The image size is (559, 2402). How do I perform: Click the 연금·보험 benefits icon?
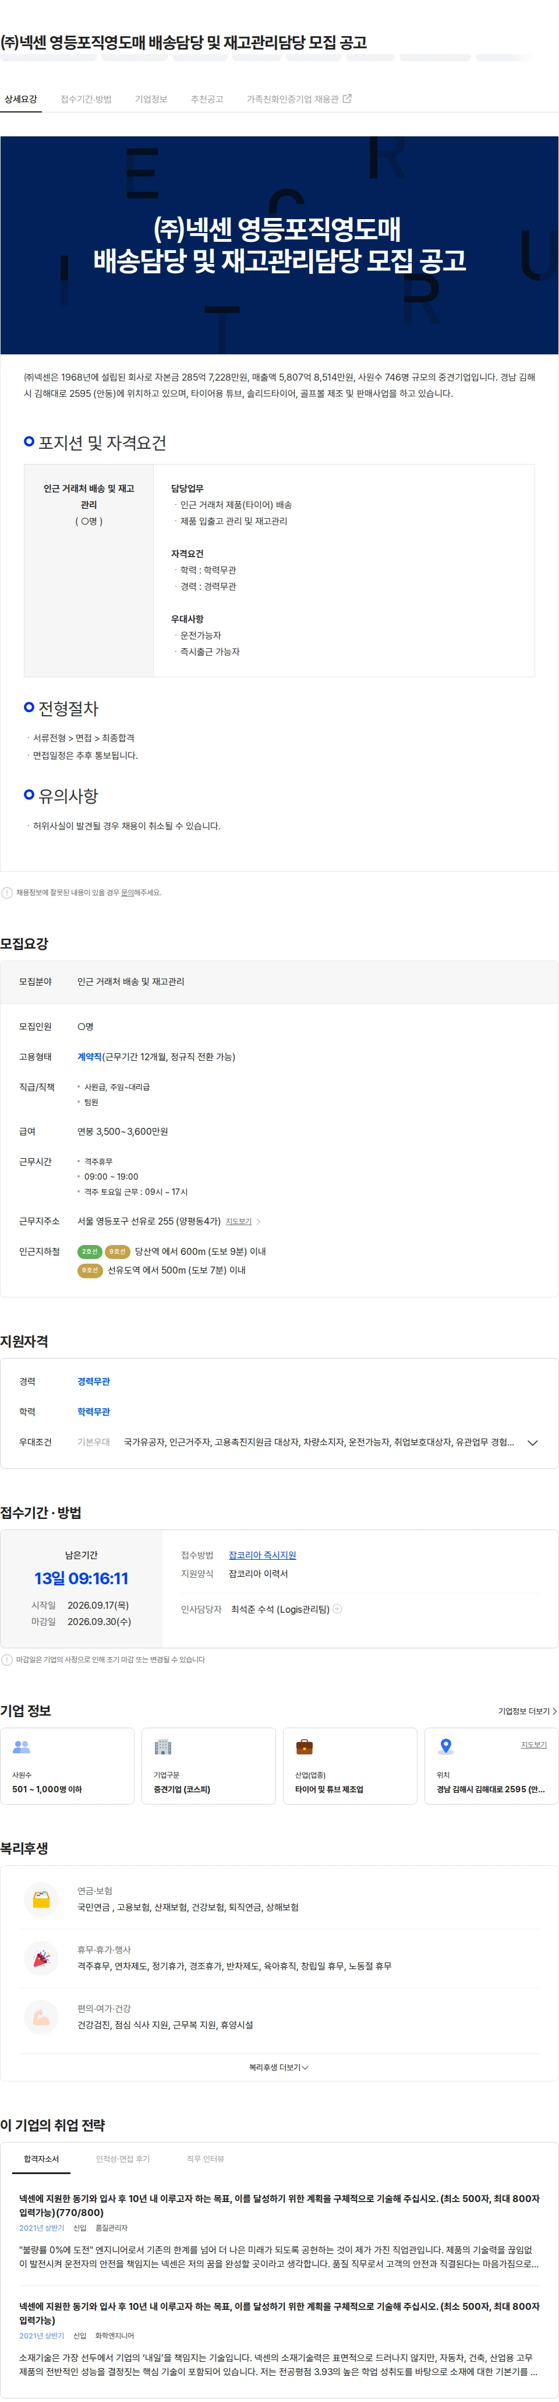coord(41,1900)
